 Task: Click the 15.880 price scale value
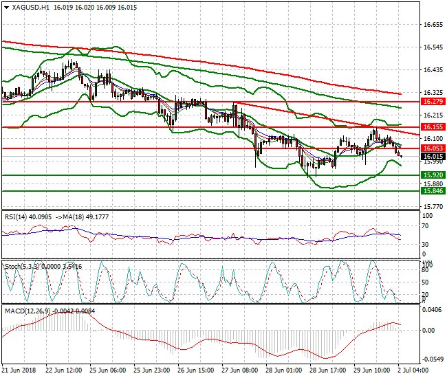tap(433, 184)
